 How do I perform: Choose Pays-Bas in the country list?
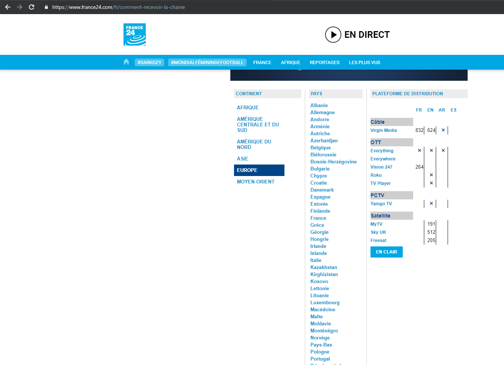(x=321, y=345)
